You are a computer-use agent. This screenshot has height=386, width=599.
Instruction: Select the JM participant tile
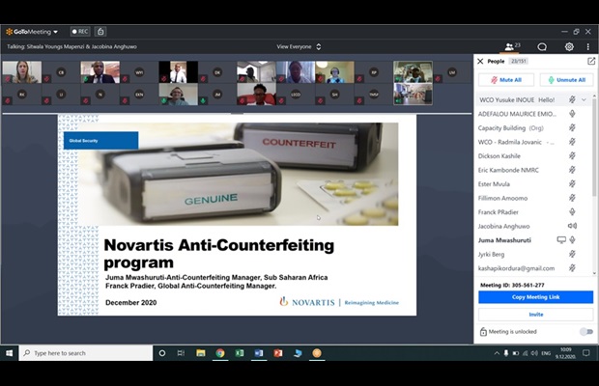pyautogui.click(x=217, y=95)
